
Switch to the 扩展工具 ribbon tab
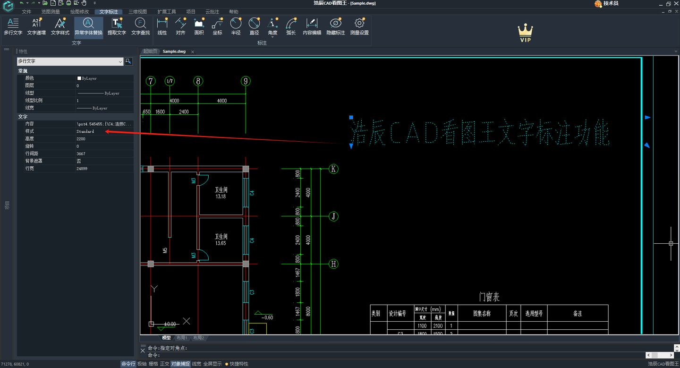coord(167,12)
